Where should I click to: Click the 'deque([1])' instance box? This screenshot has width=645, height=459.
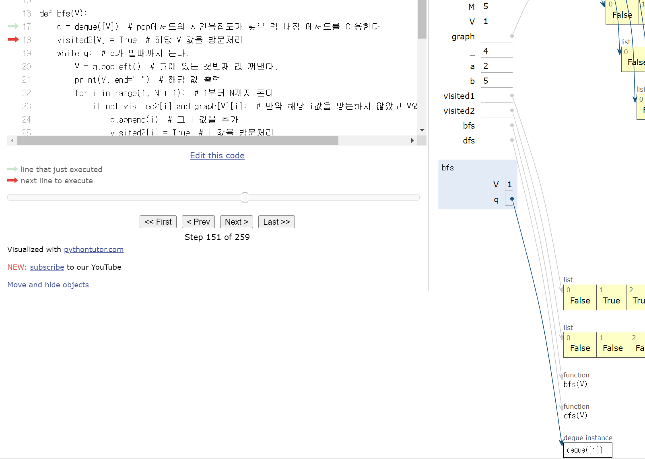(x=587, y=450)
